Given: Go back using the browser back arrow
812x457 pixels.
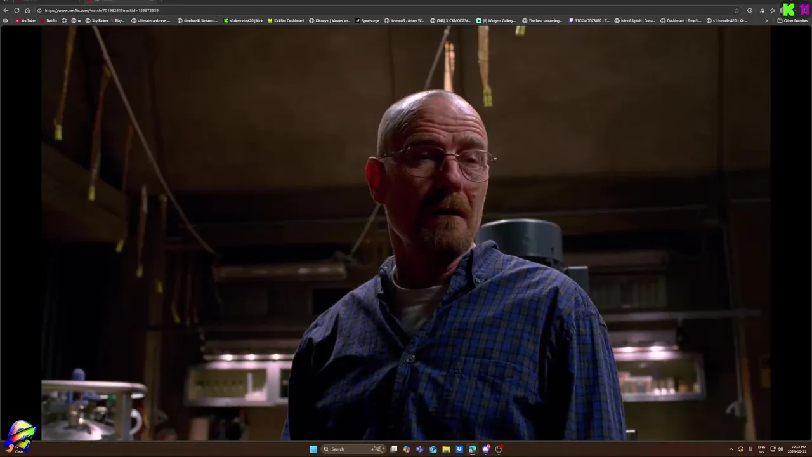Looking at the screenshot, I should coord(6,10).
